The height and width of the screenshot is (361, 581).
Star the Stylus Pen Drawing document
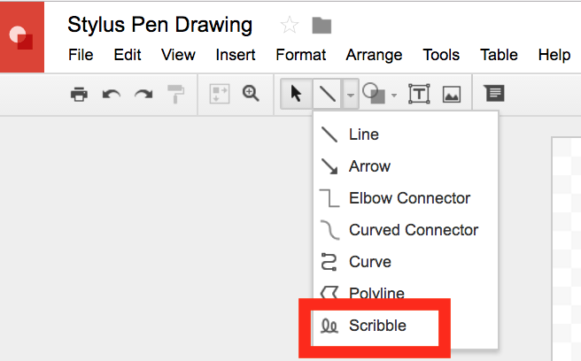[x=289, y=25]
